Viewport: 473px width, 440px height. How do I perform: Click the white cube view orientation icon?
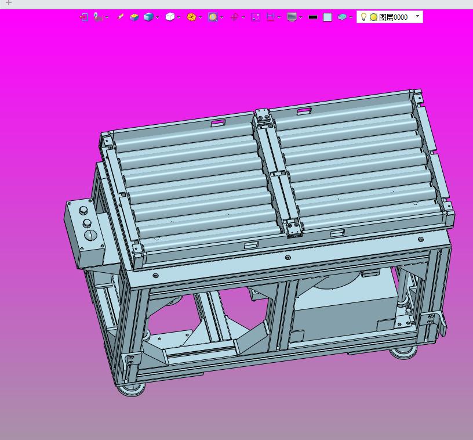point(170,17)
